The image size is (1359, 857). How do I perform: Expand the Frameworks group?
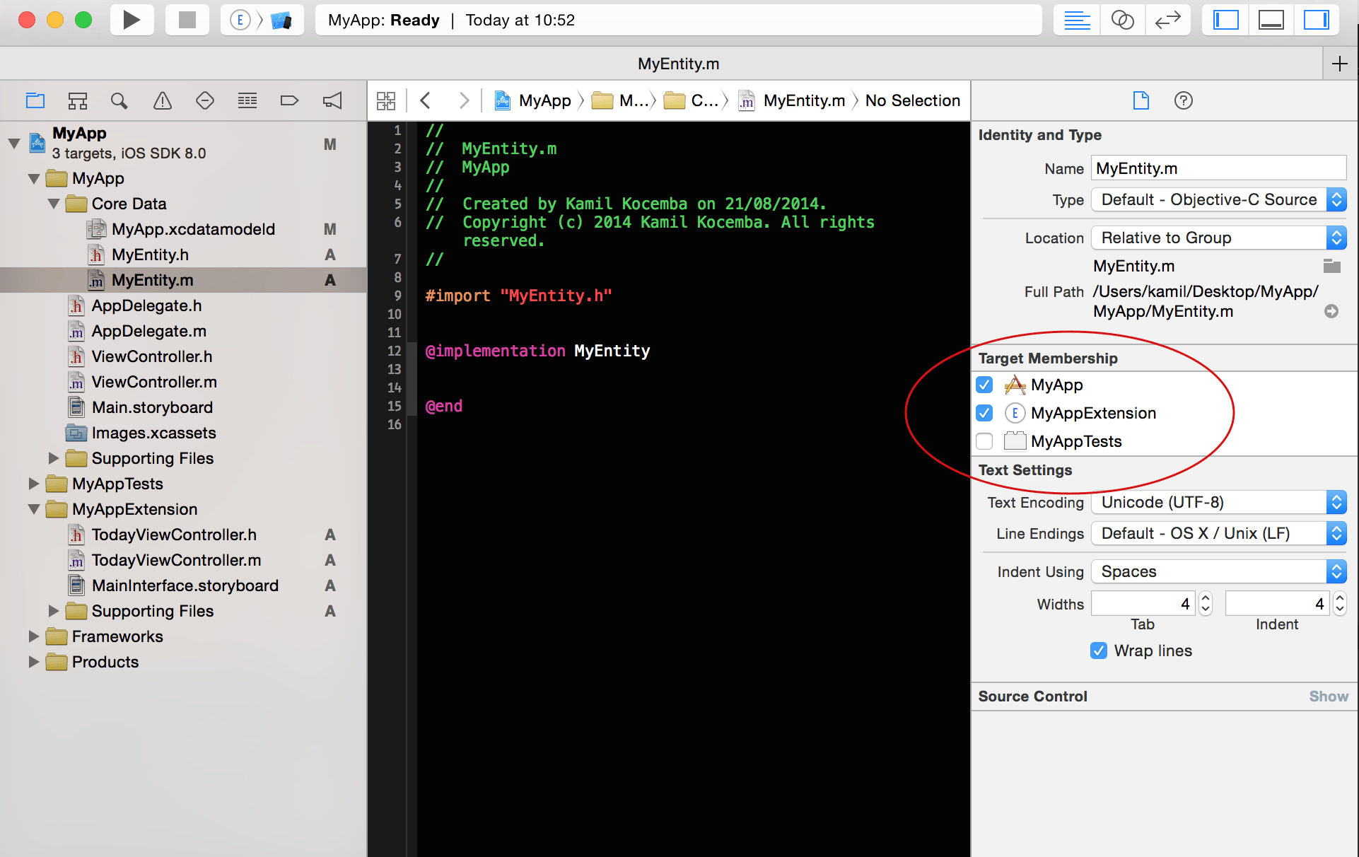pyautogui.click(x=33, y=636)
